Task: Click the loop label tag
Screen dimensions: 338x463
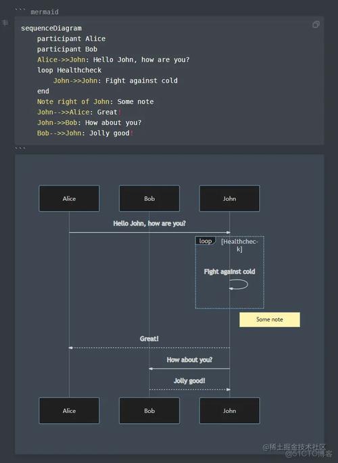Action: pyautogui.click(x=206, y=241)
